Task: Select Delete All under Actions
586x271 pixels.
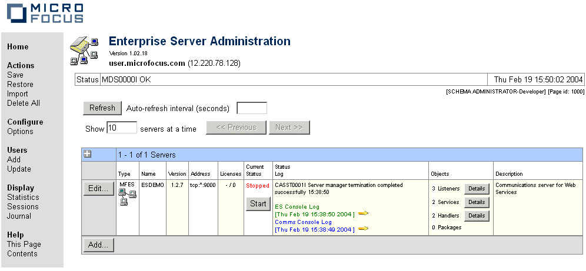Action: (x=24, y=103)
